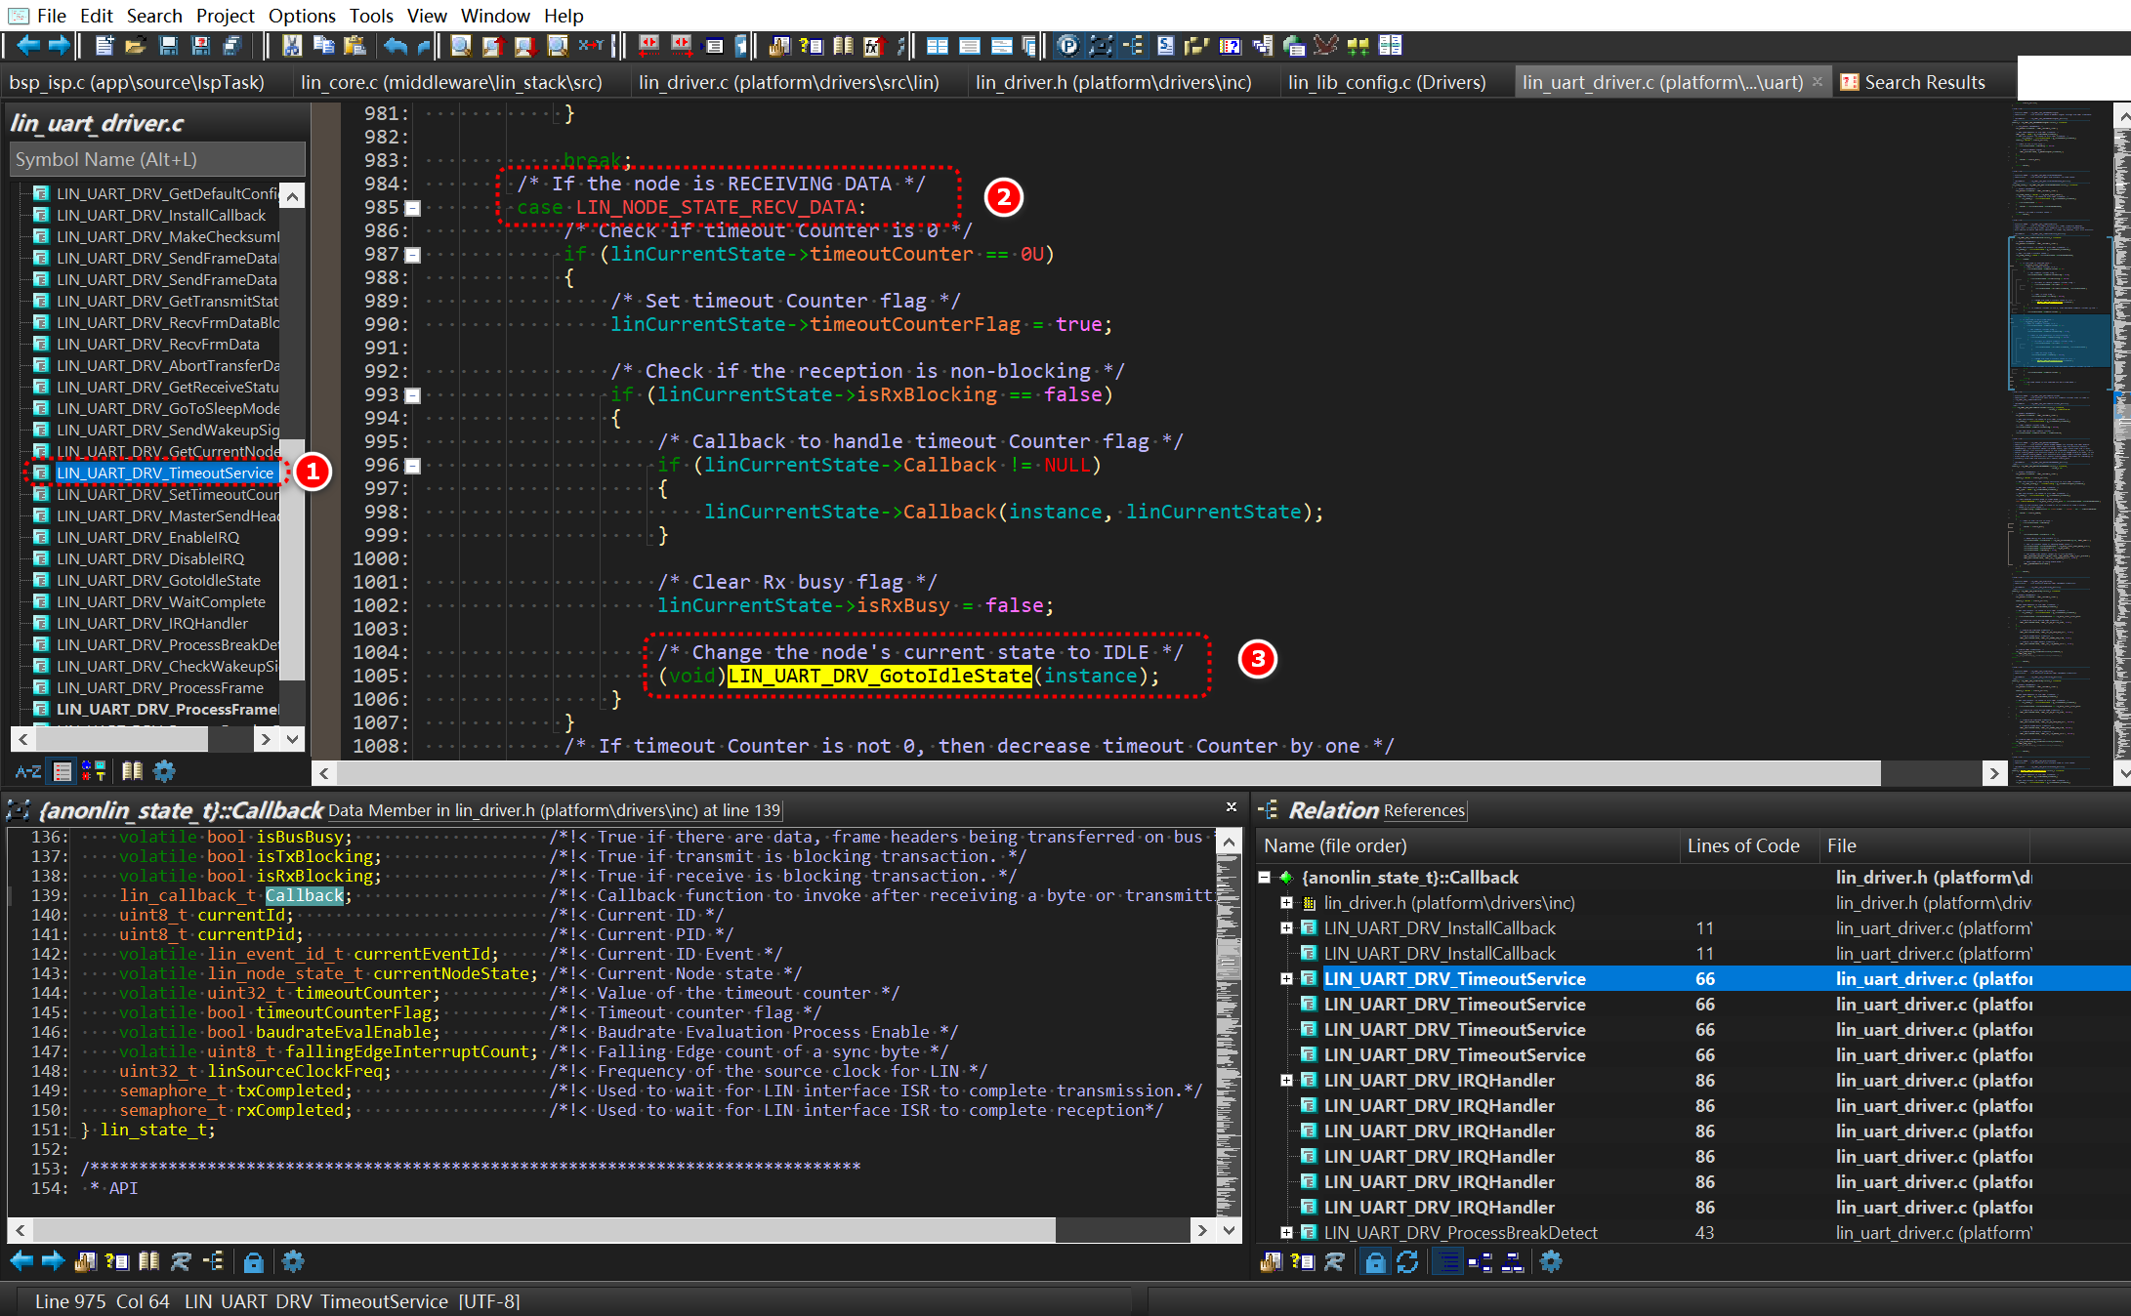Click the A-Z sort symbols icon
This screenshot has height=1316, width=2131.
[x=27, y=771]
